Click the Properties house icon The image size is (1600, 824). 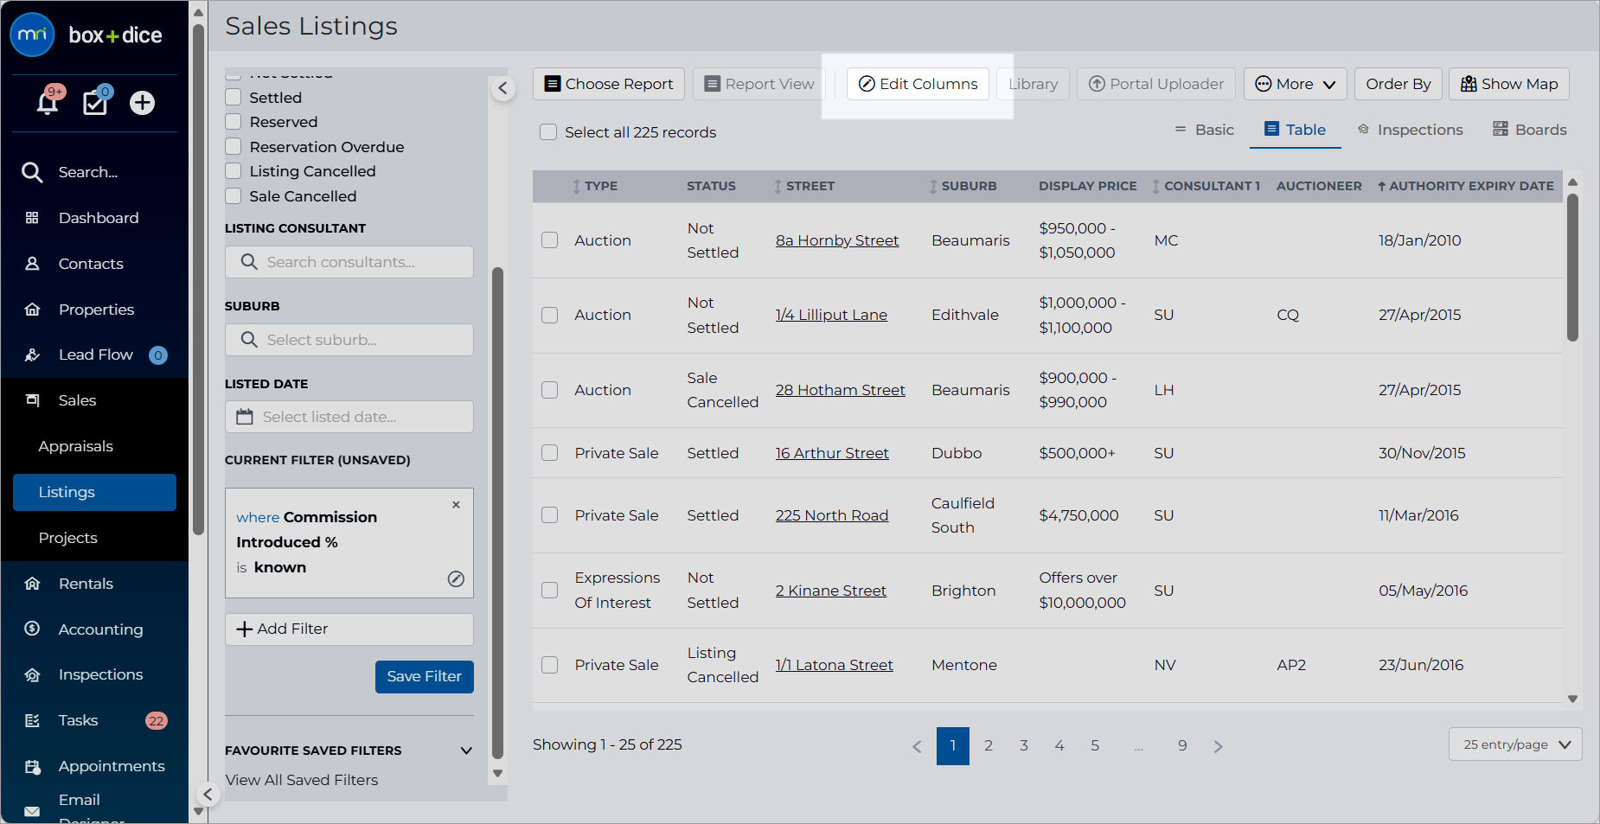[x=32, y=310]
